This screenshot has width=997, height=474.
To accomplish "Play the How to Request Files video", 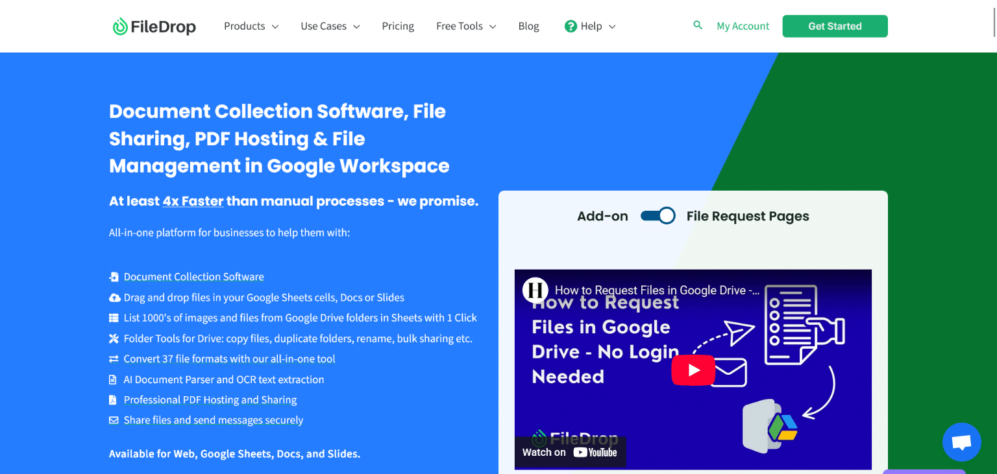I will point(693,370).
